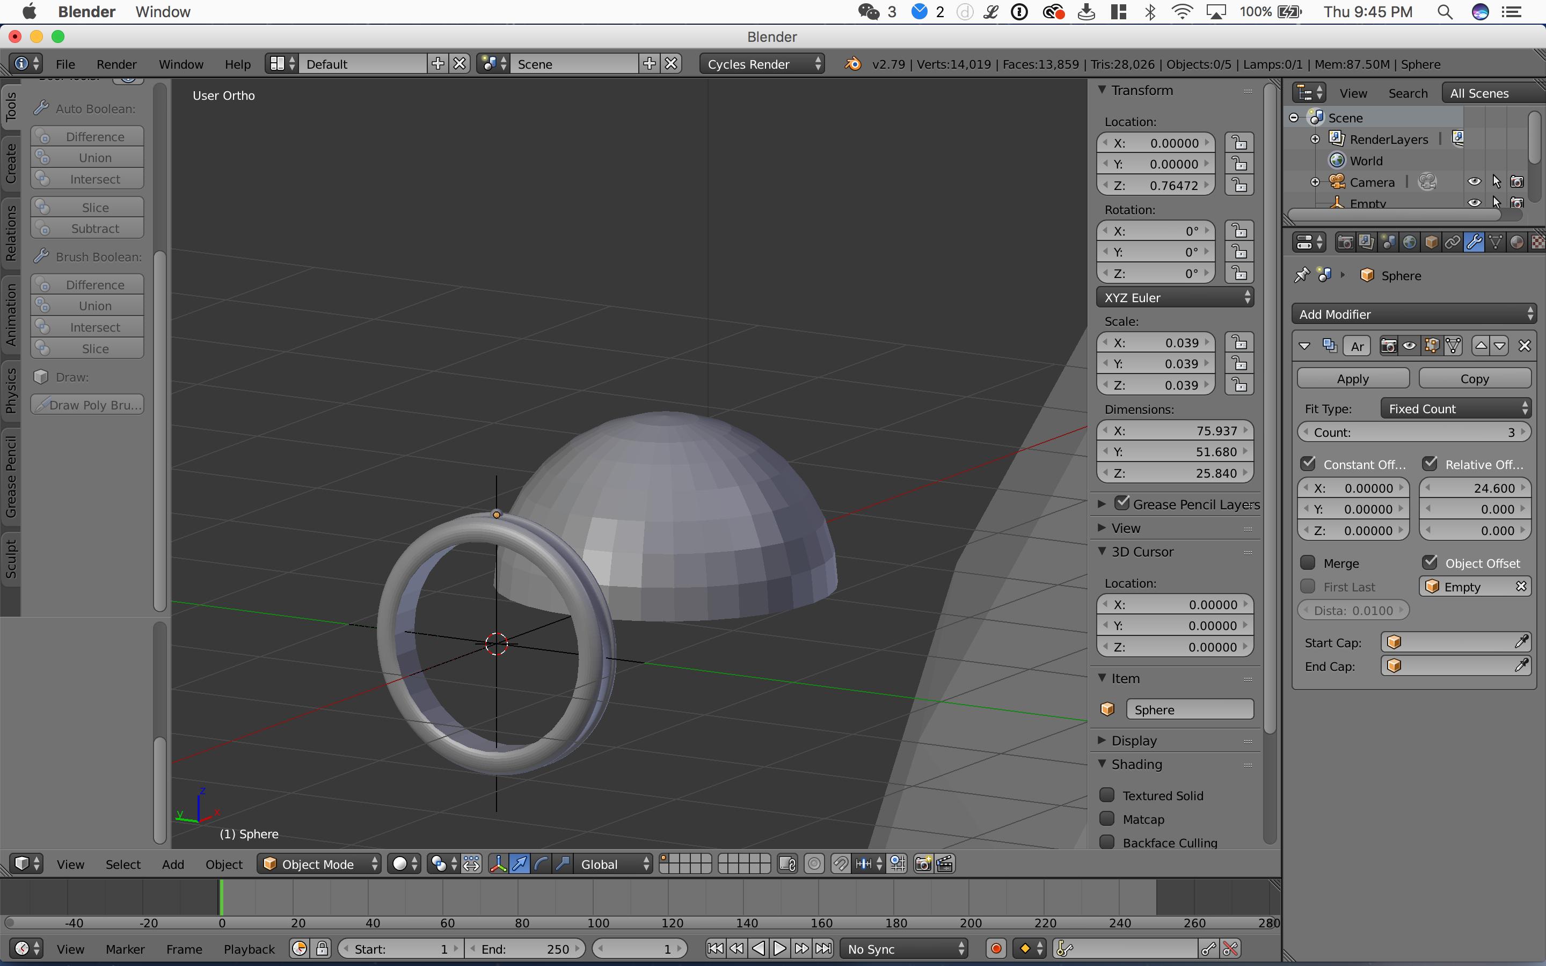The height and width of the screenshot is (966, 1546).
Task: Open the No Sync playback dropdown
Action: (x=904, y=949)
